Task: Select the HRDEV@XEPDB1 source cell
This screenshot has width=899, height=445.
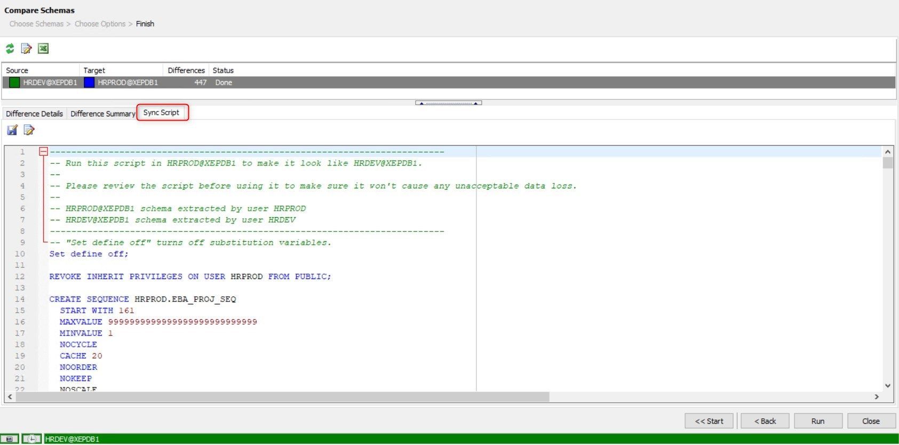Action: [50, 83]
